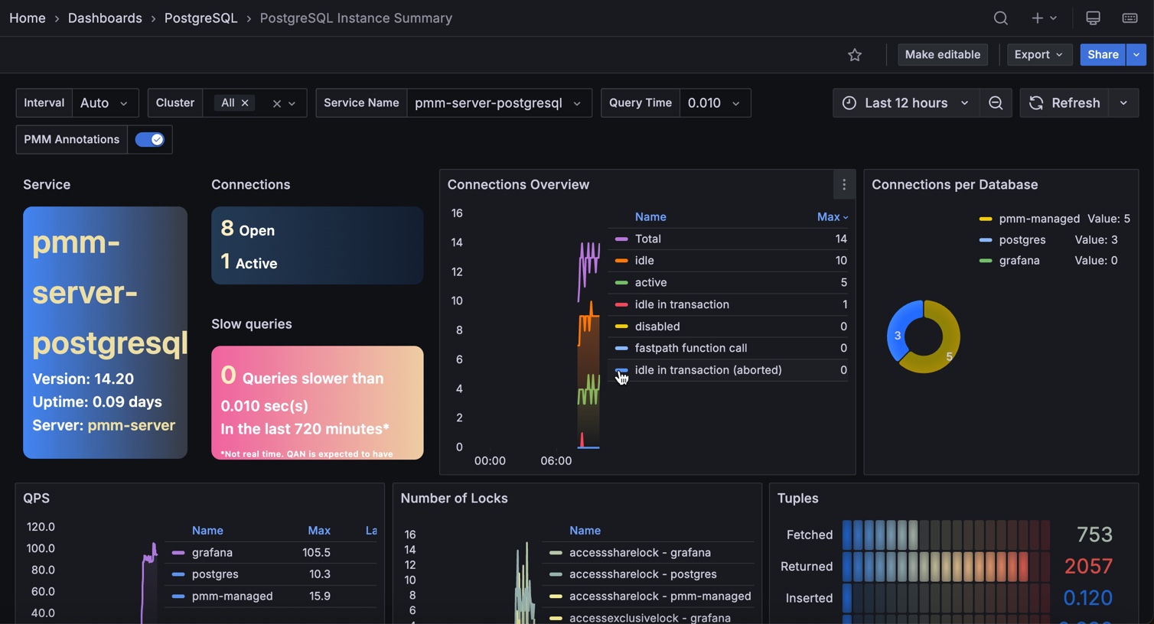Open Connections Overview panel three-dot menu

coord(844,185)
